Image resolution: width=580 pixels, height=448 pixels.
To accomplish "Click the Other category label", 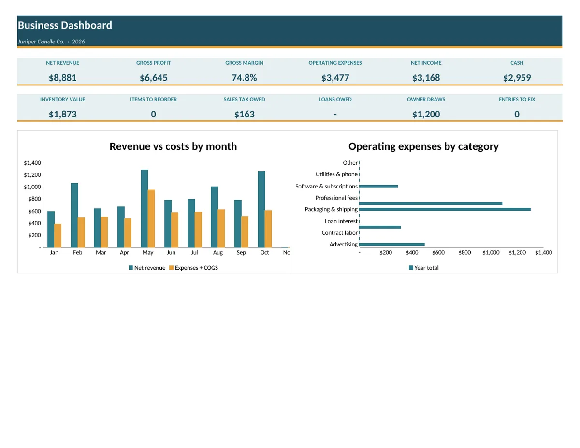I will coord(350,163).
